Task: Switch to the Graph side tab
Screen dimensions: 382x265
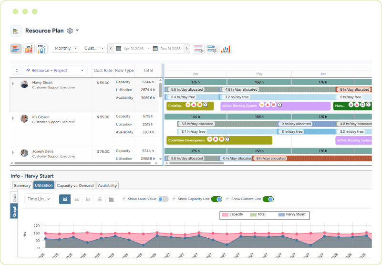Action: click(14, 211)
